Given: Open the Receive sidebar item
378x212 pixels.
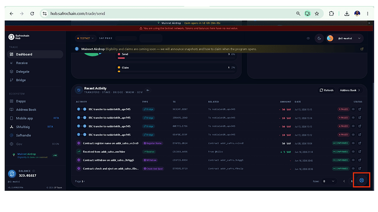Looking at the screenshot, I should coord(35,63).
